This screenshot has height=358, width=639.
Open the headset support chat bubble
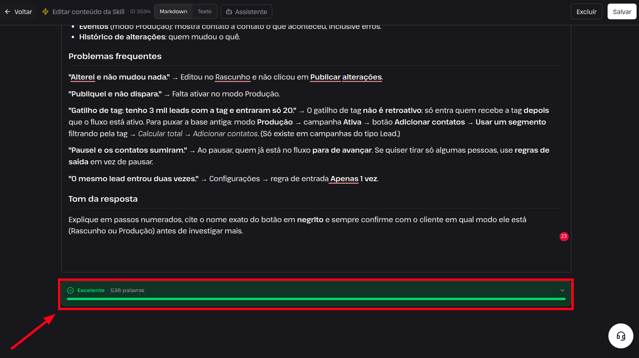pos(621,336)
